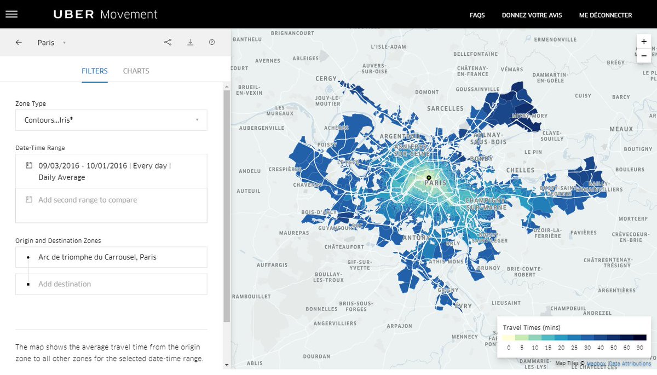The width and height of the screenshot is (657, 375).
Task: Click ME DÉCONNECTER to log out
Action: tap(606, 15)
